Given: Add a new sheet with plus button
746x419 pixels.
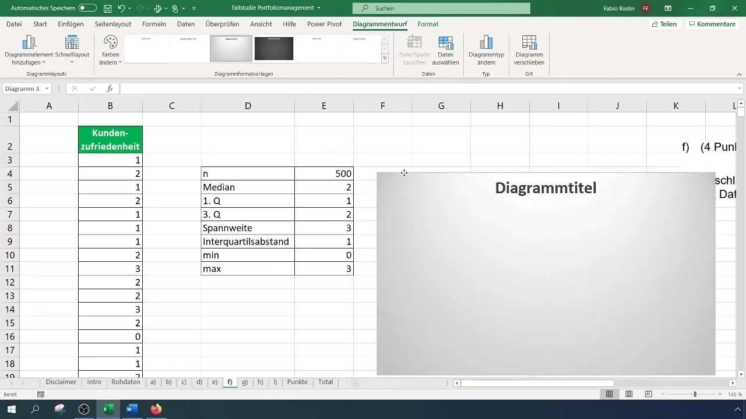Looking at the screenshot, I should point(354,383).
